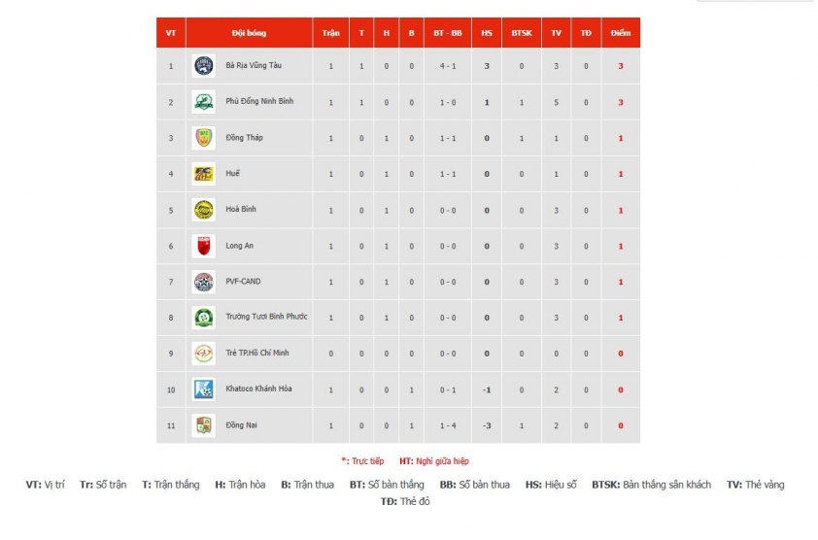This screenshot has height=540, width=818.
Task: Click the Huế FC logo
Action: coord(203,174)
